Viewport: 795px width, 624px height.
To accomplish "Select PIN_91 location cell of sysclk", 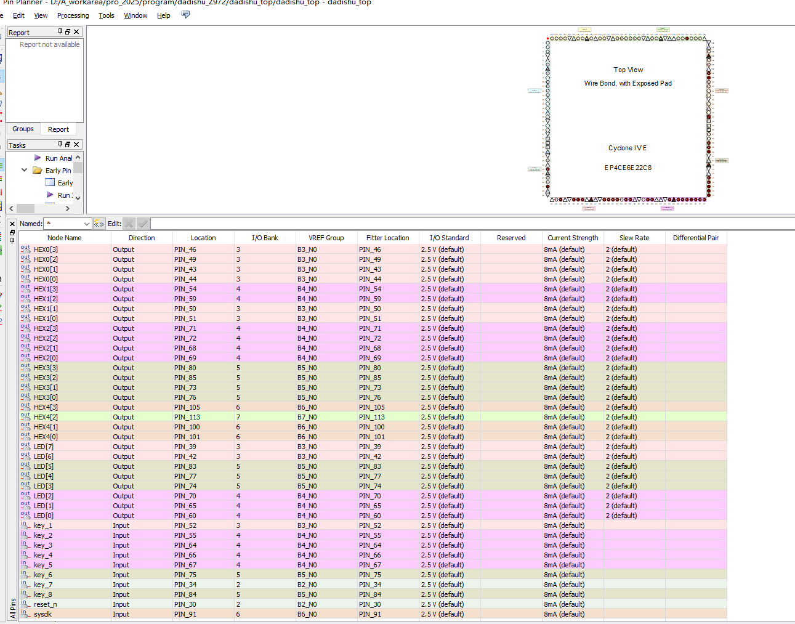I will [203, 614].
